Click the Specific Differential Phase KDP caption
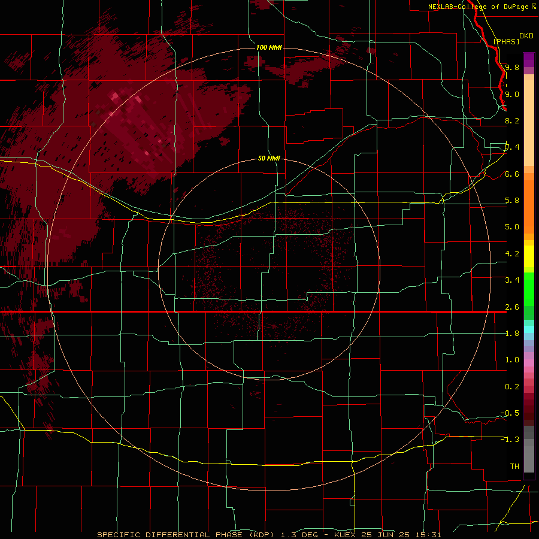 [x=269, y=535]
